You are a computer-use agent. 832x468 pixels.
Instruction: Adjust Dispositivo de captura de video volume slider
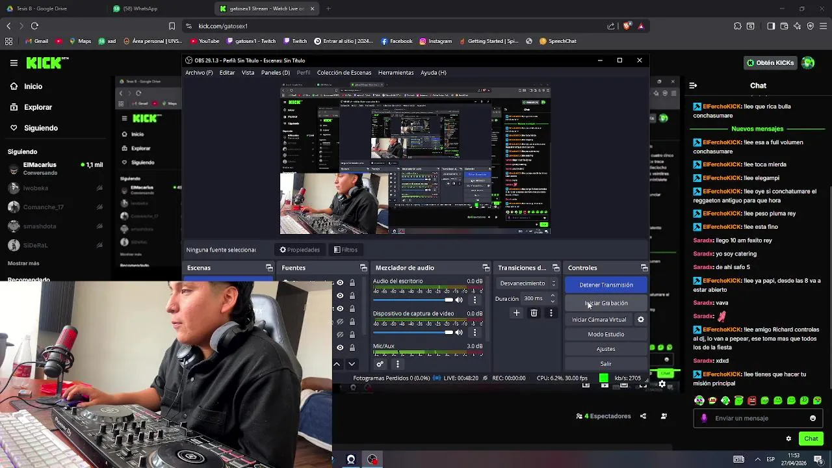point(413,332)
